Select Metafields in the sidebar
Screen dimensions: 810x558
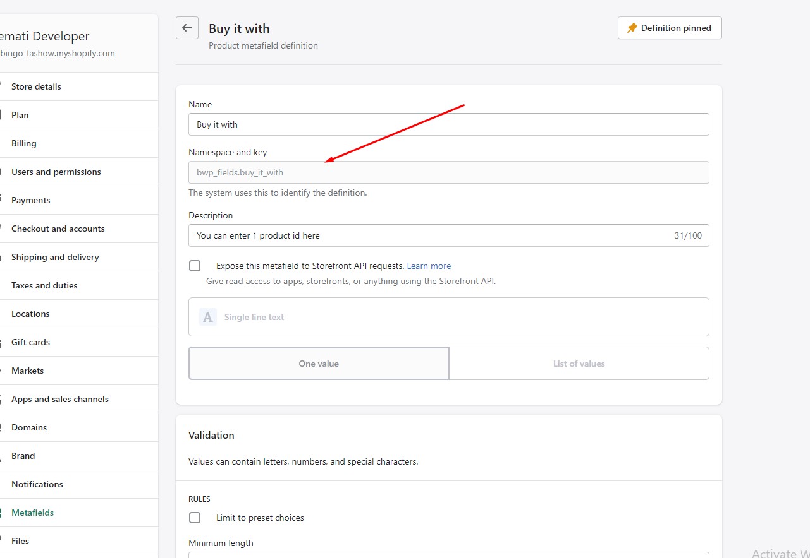[x=33, y=513]
